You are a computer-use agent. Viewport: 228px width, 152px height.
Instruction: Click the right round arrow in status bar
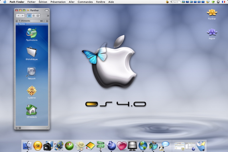[x=47, y=21]
